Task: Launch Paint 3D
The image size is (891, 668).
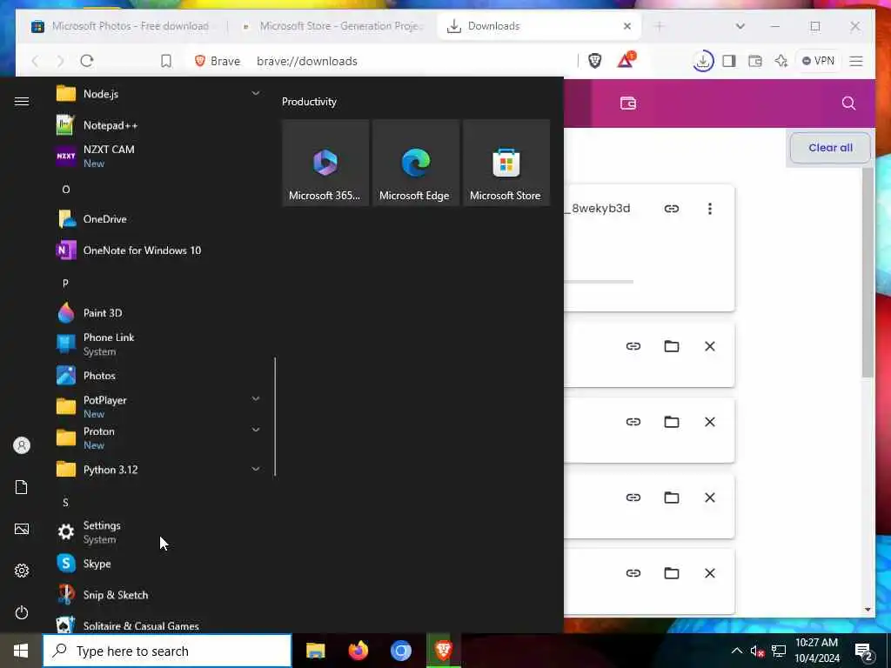Action: coord(159,313)
